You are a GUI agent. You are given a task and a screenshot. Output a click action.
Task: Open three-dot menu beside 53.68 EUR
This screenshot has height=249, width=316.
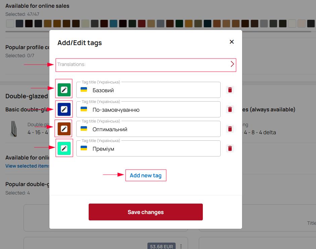tap(181, 246)
